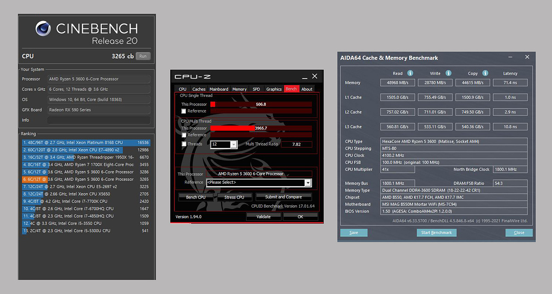The height and width of the screenshot is (294, 552).
Task: Run the Cinebench CPU test
Action: tap(143, 57)
